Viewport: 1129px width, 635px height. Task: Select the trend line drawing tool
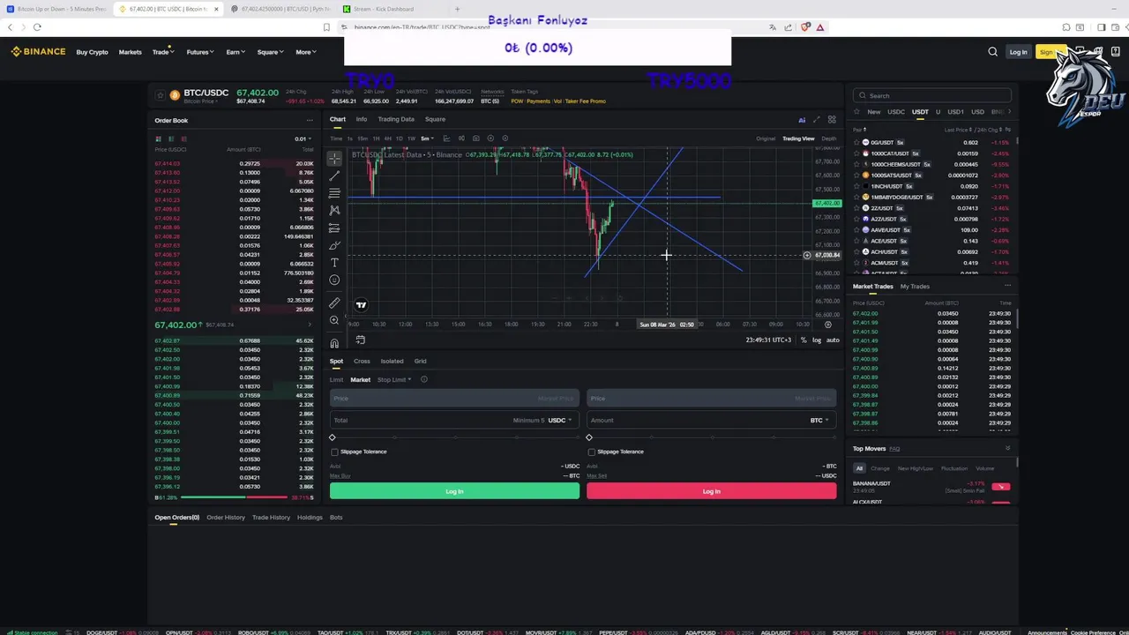334,176
